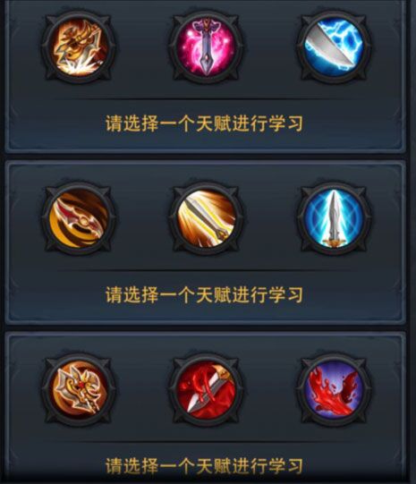Pick the upright sword with blue aura talent
The image size is (416, 484).
click(334, 218)
